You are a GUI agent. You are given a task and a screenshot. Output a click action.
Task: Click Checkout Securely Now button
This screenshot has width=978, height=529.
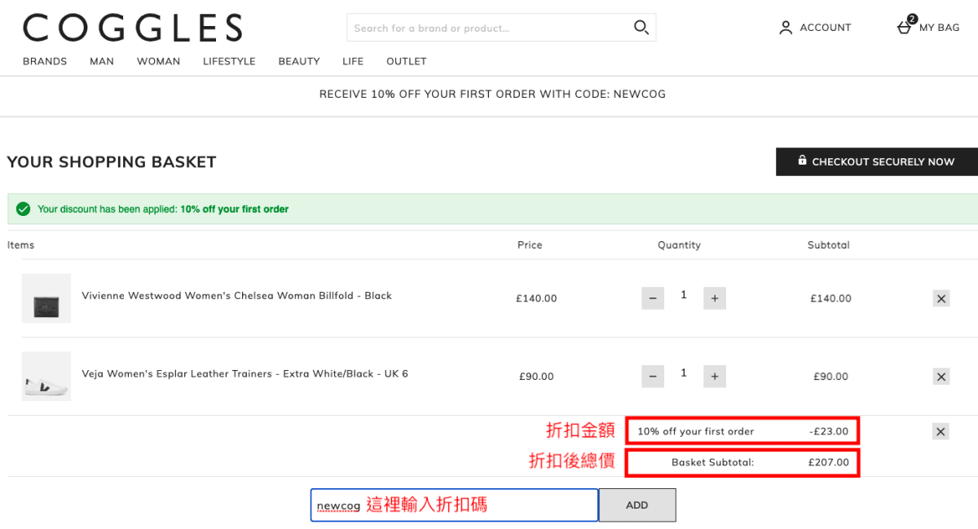tap(876, 161)
